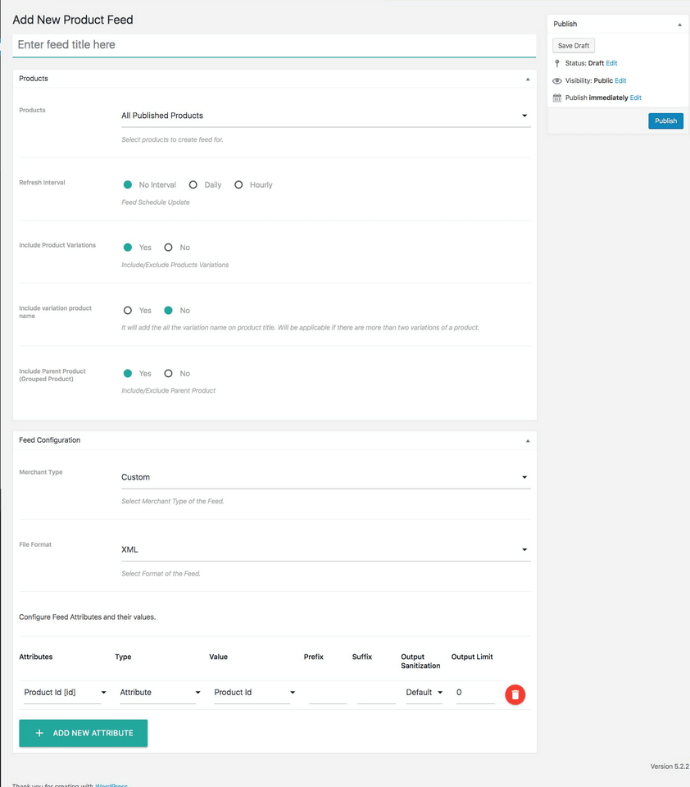Collapse the Publish panel
The height and width of the screenshot is (787, 690).
coord(679,25)
